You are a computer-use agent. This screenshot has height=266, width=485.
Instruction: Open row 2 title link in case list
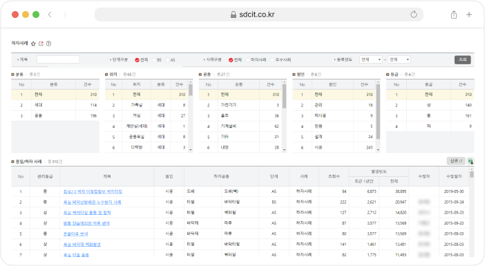tap(92, 202)
